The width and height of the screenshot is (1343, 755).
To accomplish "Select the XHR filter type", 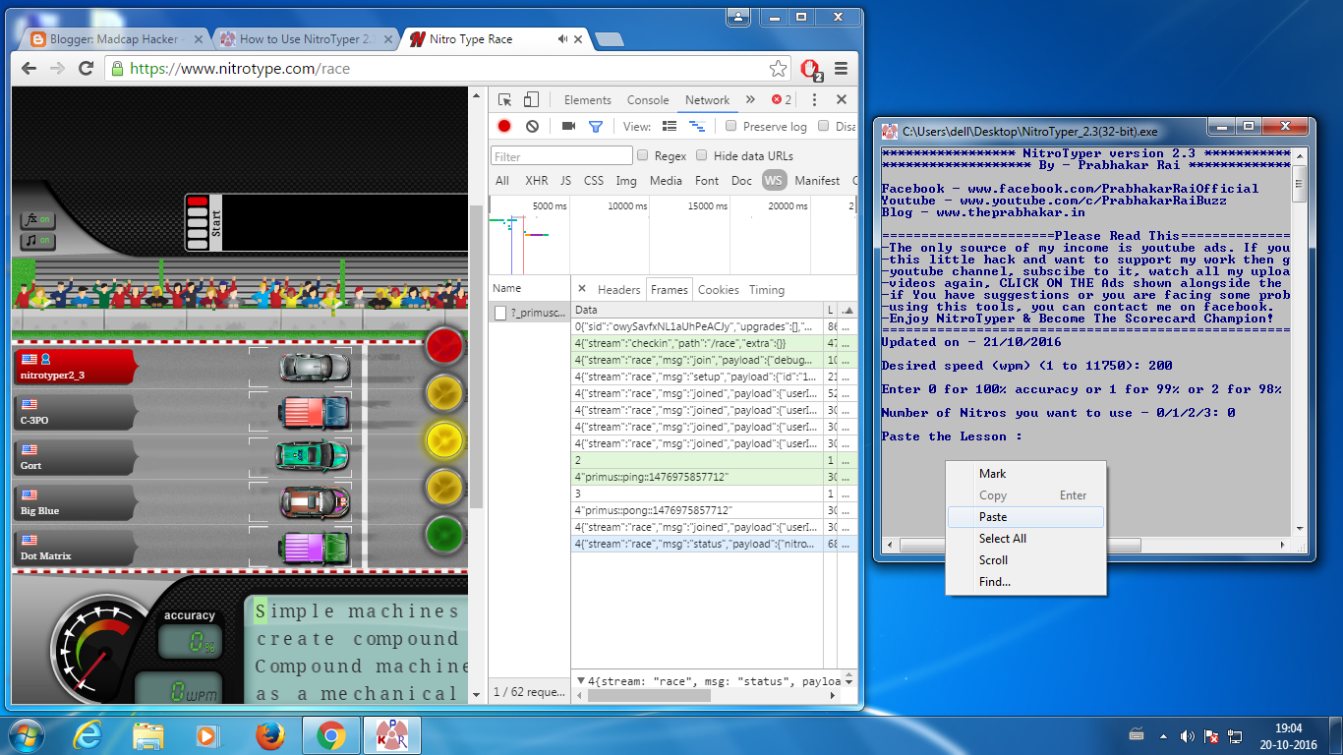I will 536,181.
